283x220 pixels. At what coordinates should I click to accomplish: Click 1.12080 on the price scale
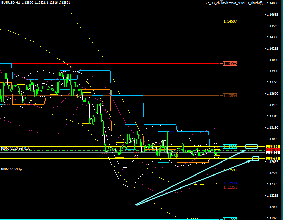[x=272, y=207]
